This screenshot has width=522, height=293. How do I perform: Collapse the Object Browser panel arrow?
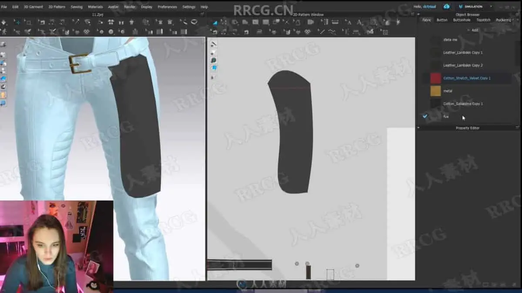[x=418, y=15]
